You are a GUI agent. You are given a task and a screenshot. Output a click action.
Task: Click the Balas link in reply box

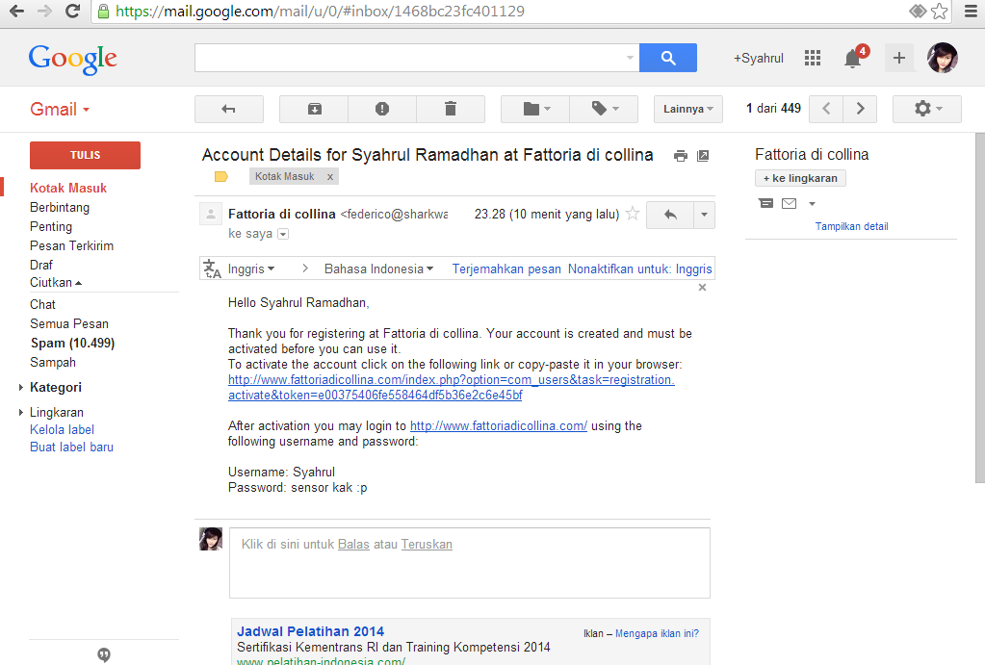click(x=353, y=545)
